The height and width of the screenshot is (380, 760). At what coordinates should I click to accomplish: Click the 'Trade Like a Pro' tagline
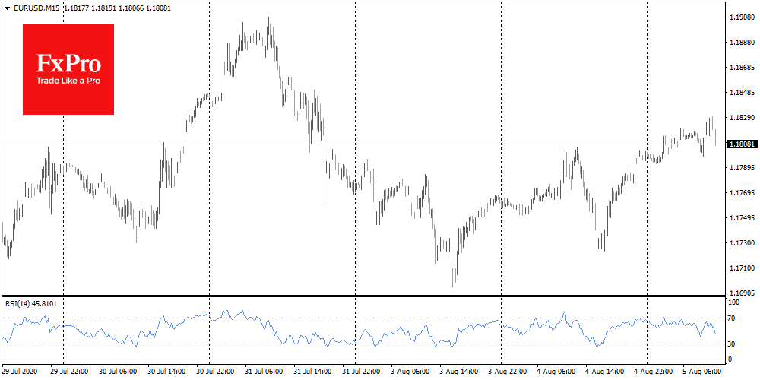68,81
